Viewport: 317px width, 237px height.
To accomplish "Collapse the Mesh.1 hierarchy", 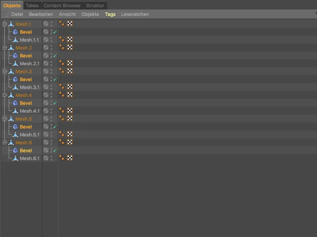I will 5,24.
